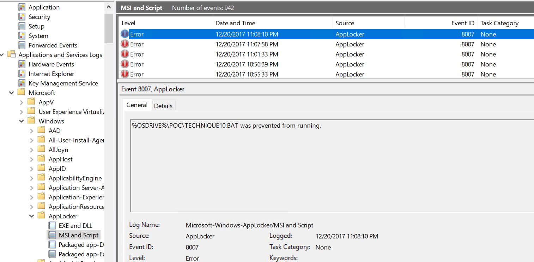Click the Security log icon
The width and height of the screenshot is (534, 262).
[22, 17]
